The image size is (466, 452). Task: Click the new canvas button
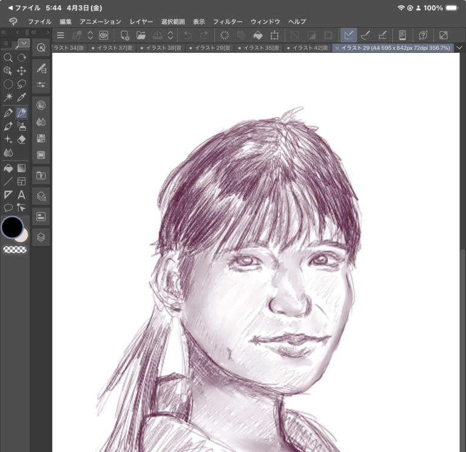click(x=124, y=35)
